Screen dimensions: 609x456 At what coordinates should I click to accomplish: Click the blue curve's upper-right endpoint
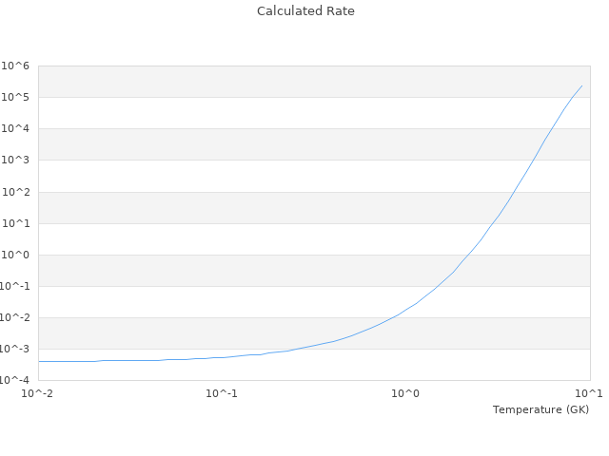tap(582, 85)
